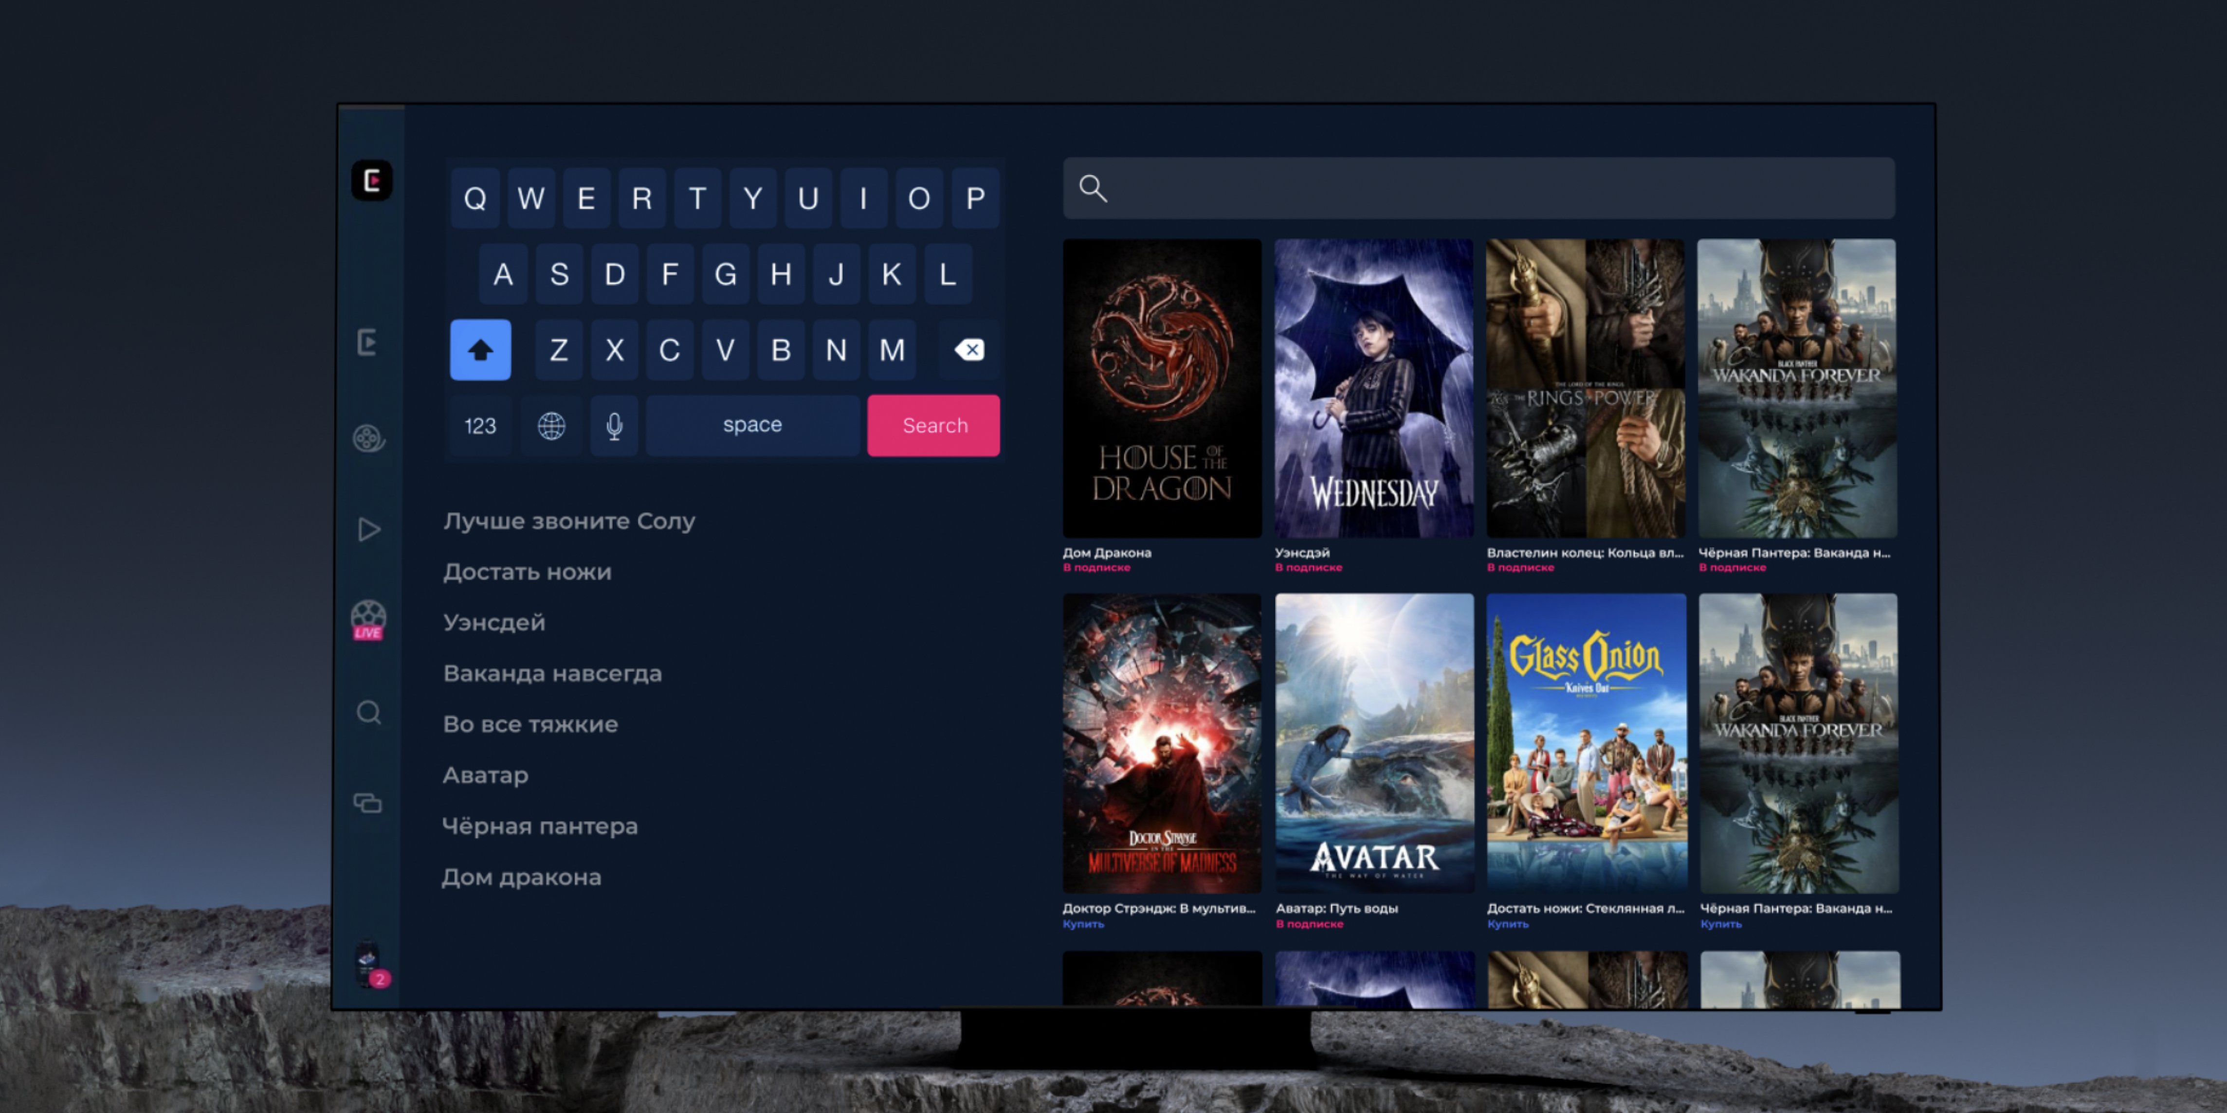The image size is (2227, 1113).
Task: Open the Glass Onion movie poster
Action: click(x=1586, y=742)
